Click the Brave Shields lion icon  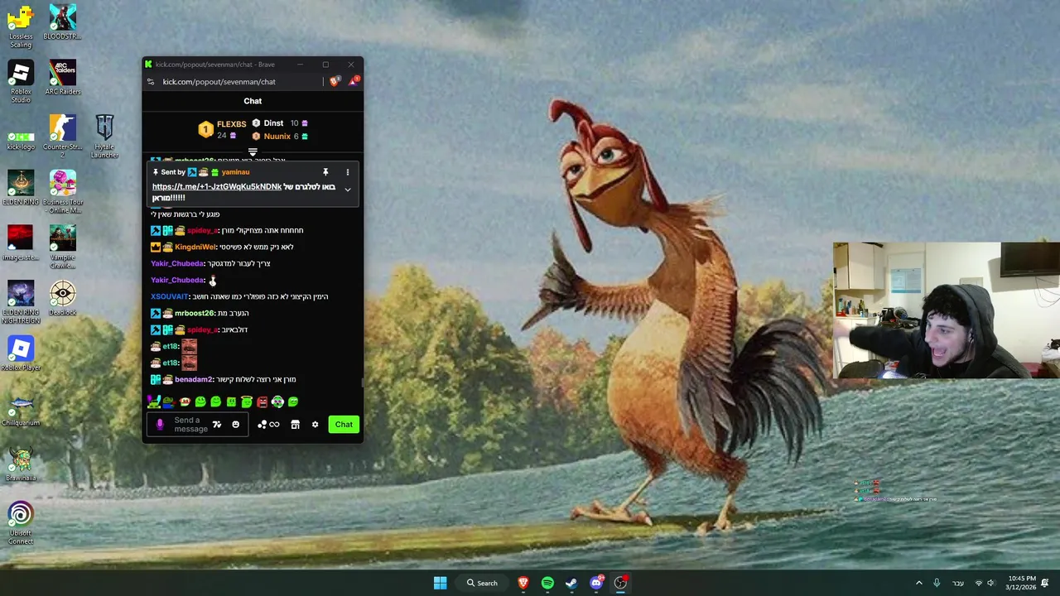pyautogui.click(x=335, y=81)
